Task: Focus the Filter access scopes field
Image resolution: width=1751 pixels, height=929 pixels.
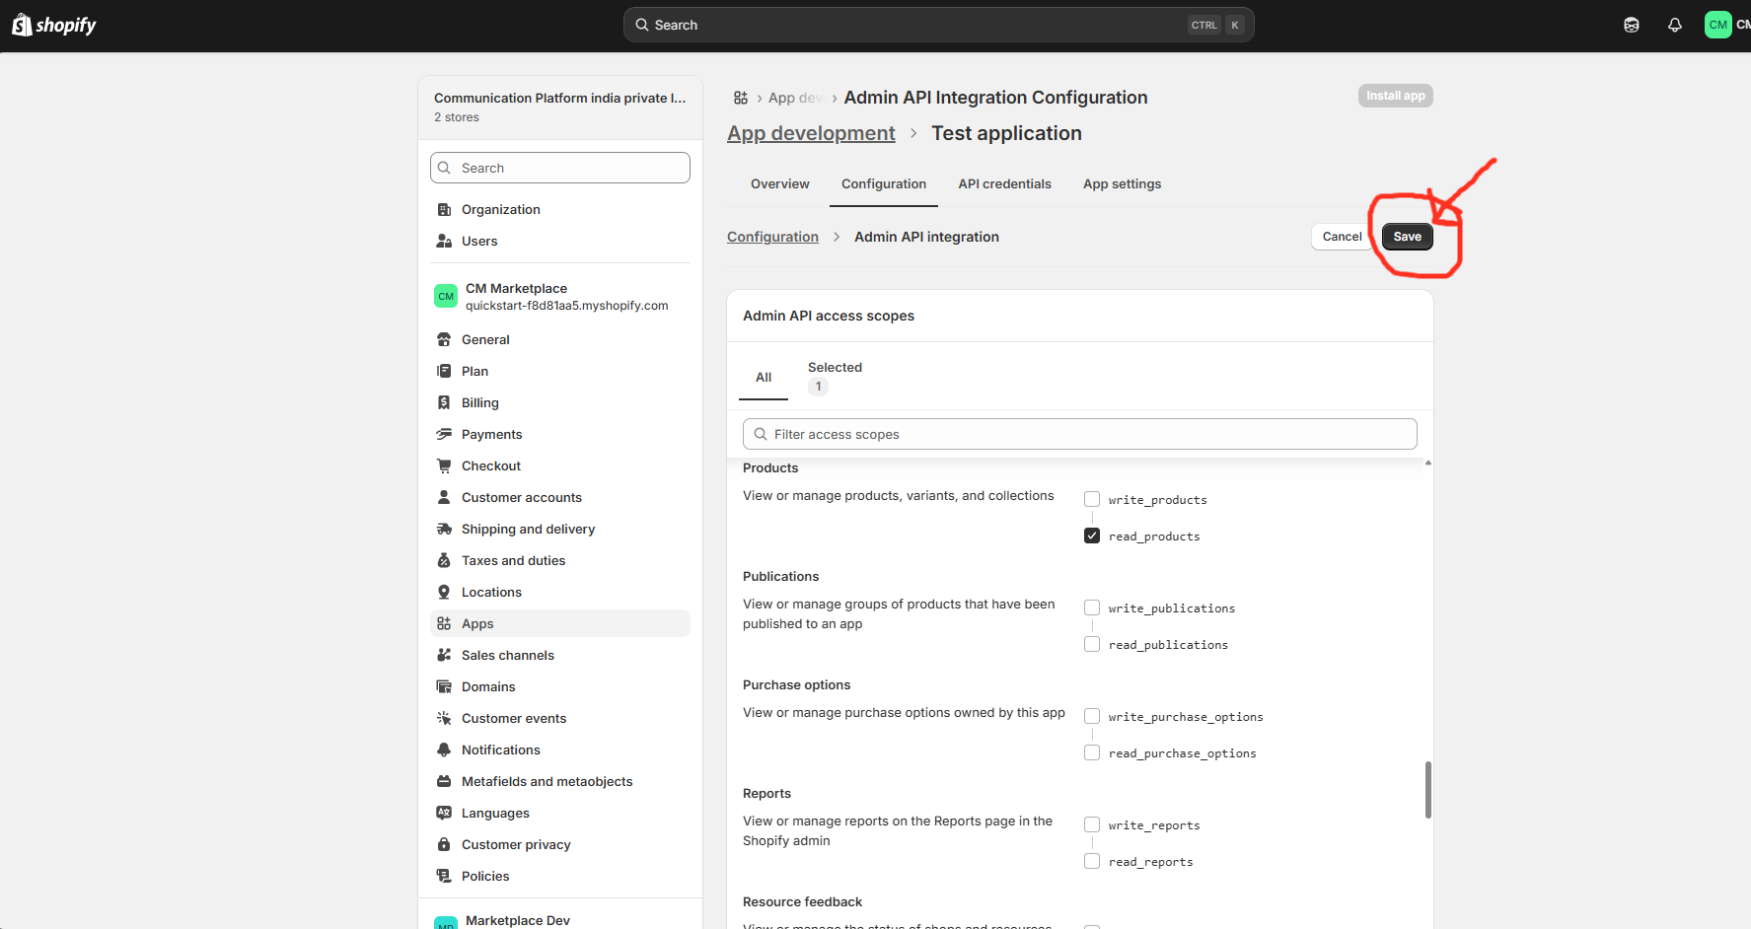Action: [x=1080, y=434]
